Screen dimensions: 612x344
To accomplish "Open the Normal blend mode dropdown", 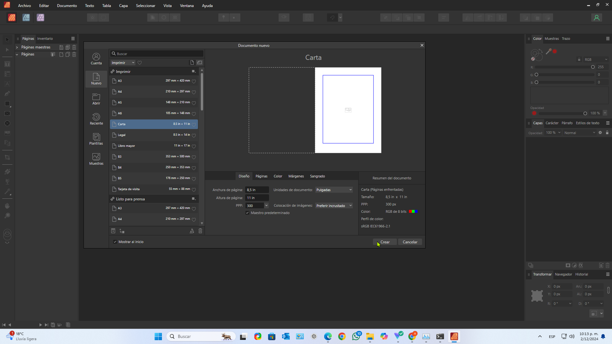I will pos(579,133).
